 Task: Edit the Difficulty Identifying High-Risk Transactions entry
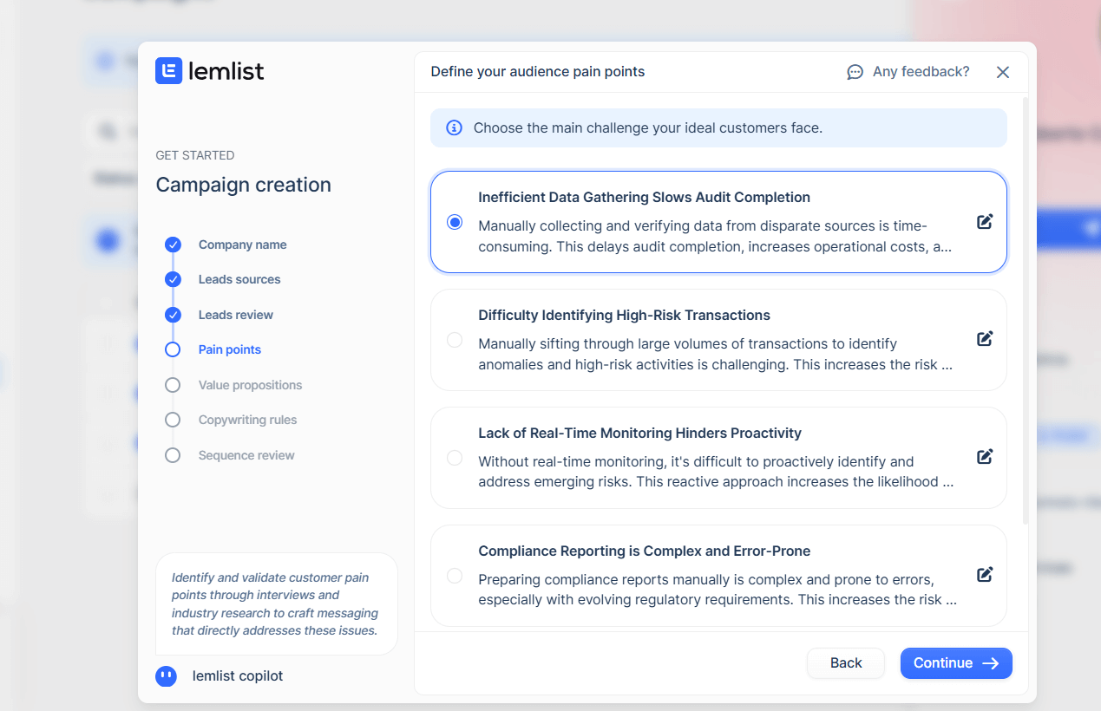[985, 339]
